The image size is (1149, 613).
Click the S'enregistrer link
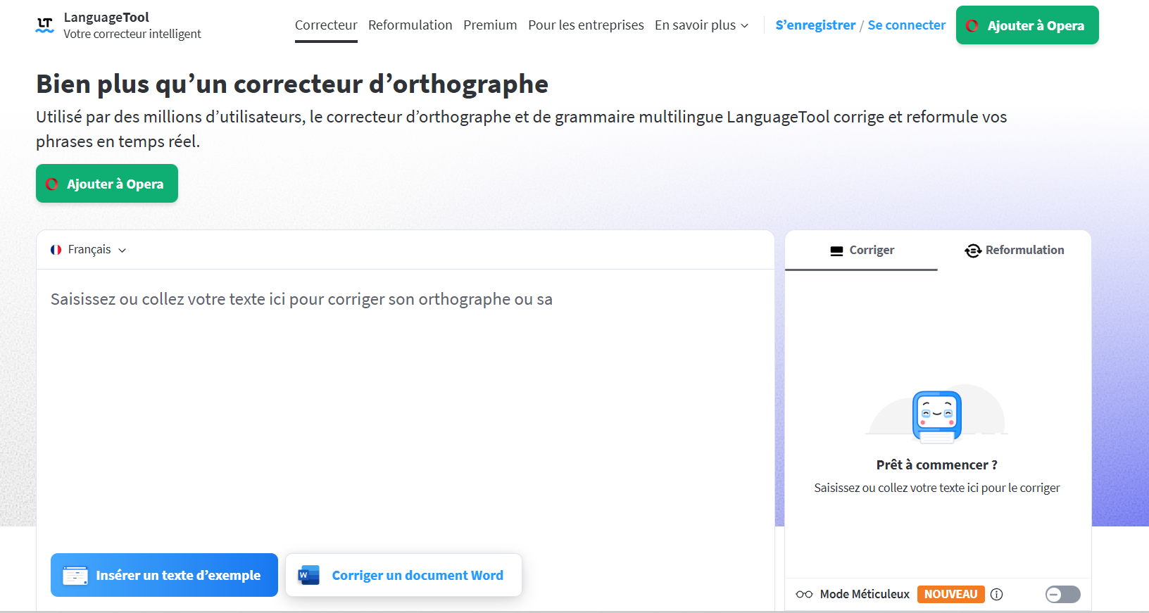coord(815,25)
